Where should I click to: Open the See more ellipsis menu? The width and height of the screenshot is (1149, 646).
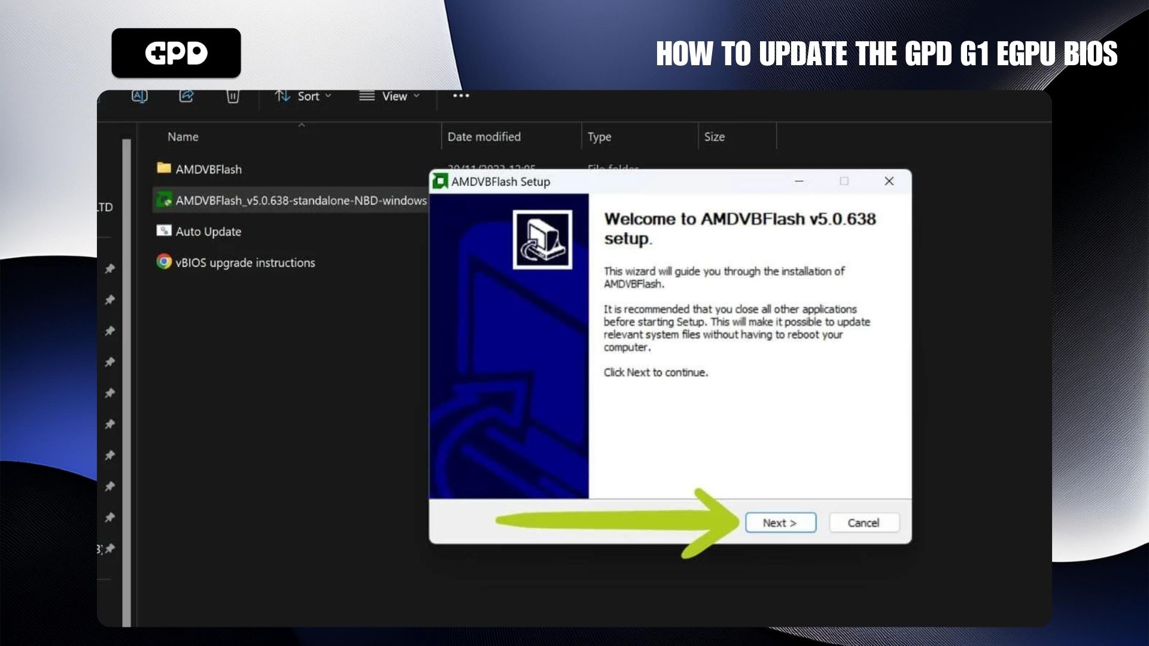pos(461,96)
